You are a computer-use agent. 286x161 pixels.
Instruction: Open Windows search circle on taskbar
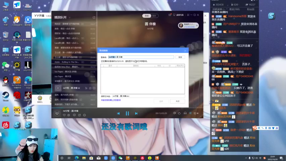(x=62, y=158)
